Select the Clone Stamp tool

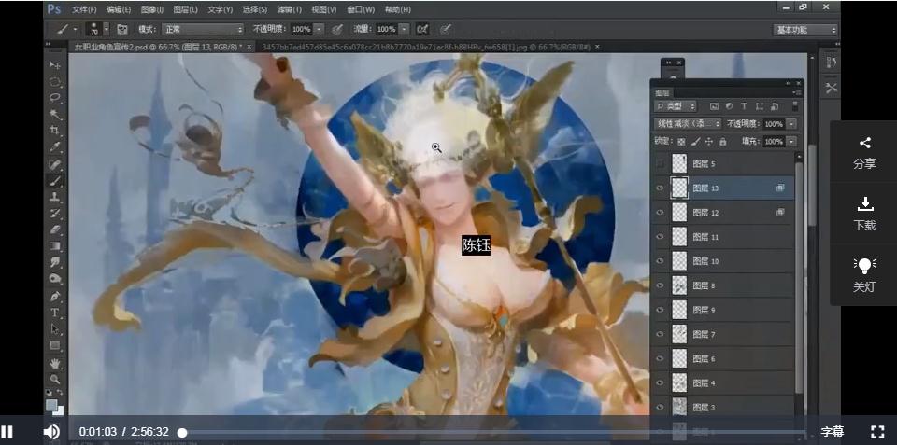(55, 198)
